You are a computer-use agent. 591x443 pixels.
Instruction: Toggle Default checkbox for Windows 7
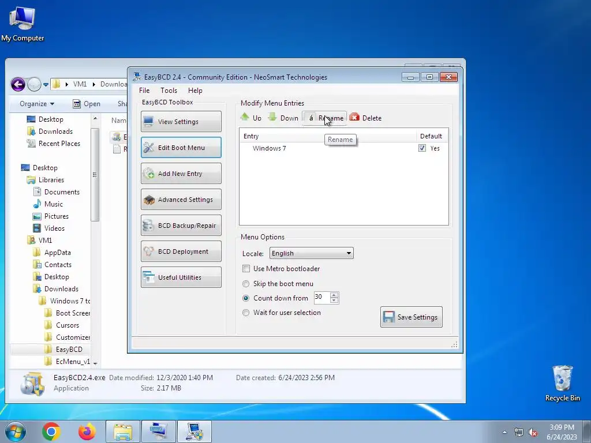422,148
